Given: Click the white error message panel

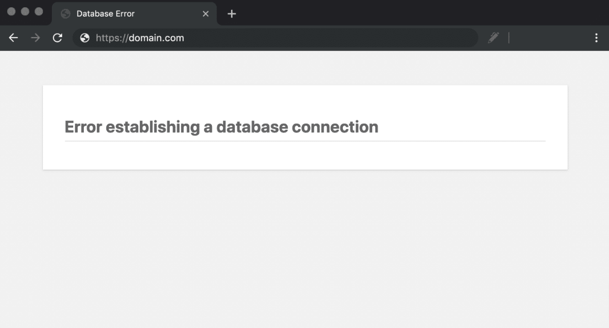Looking at the screenshot, I should (304, 157).
